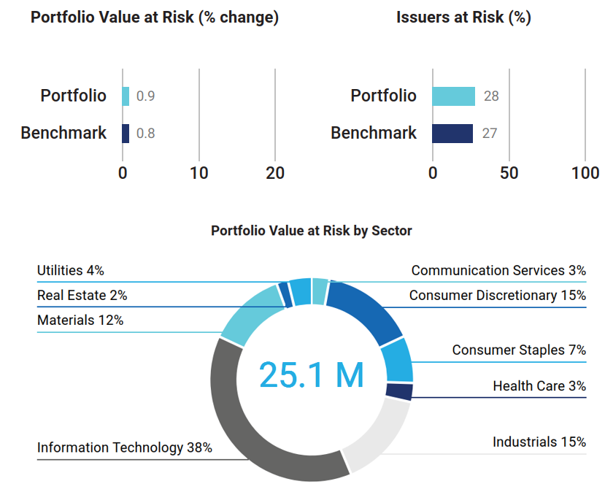Click the 25.1 M total in donut center
The image size is (605, 484).
312,374
